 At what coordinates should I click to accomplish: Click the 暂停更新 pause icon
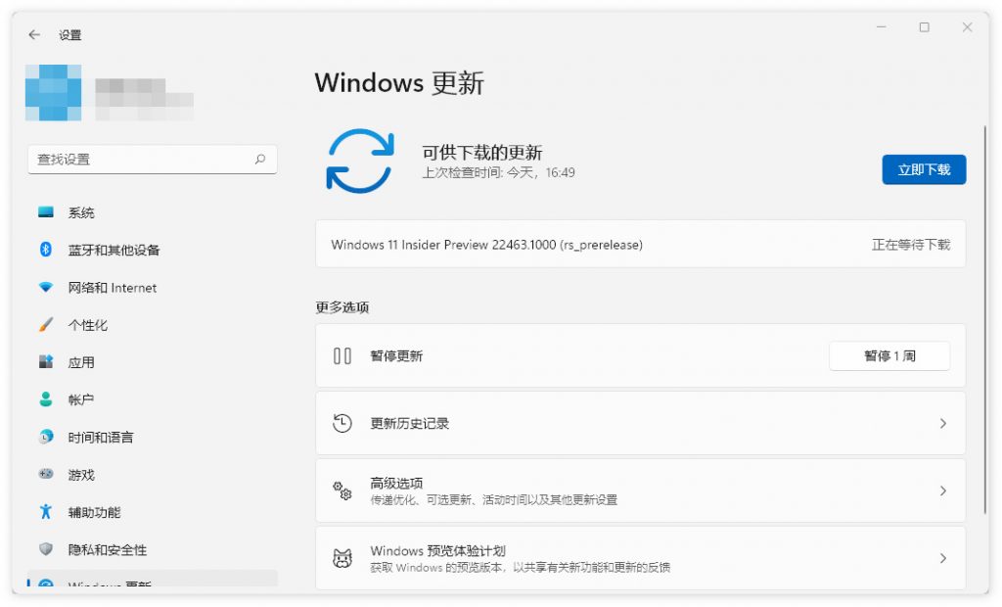[x=341, y=355]
